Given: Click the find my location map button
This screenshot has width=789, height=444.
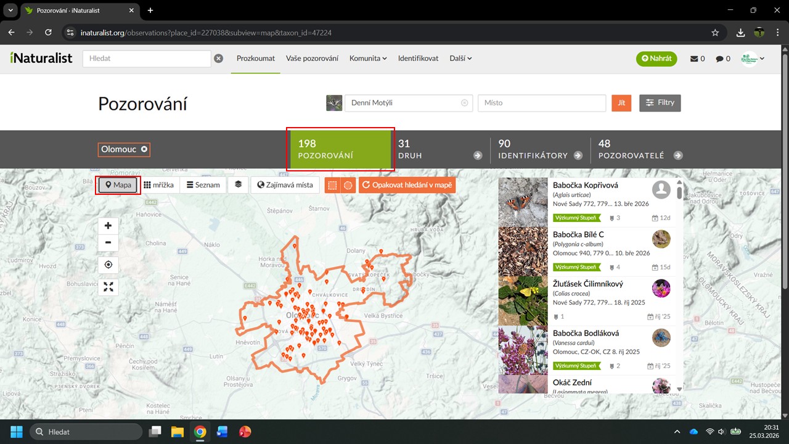Looking at the screenshot, I should (x=108, y=265).
